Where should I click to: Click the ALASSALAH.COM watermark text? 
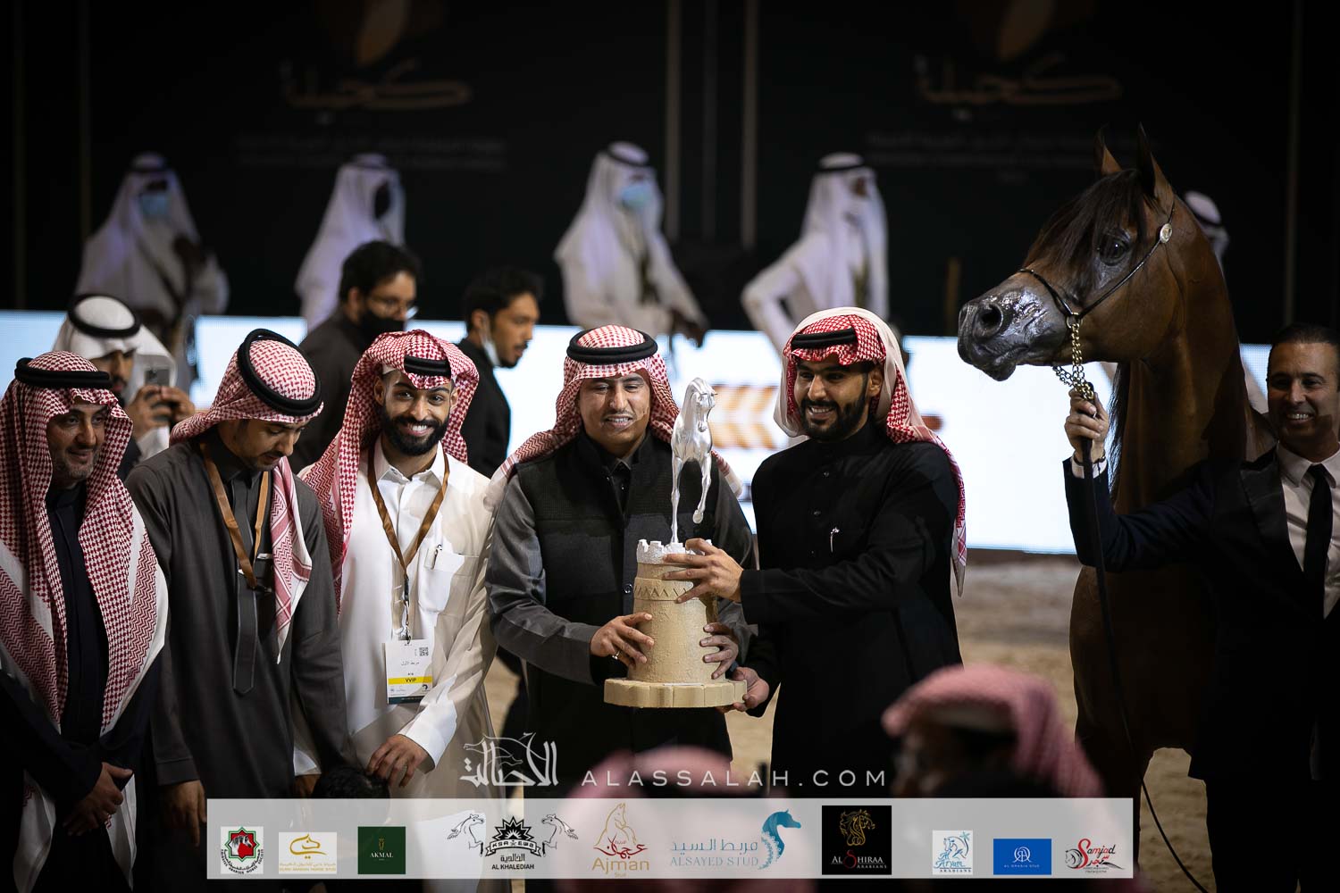pyautogui.click(x=733, y=778)
